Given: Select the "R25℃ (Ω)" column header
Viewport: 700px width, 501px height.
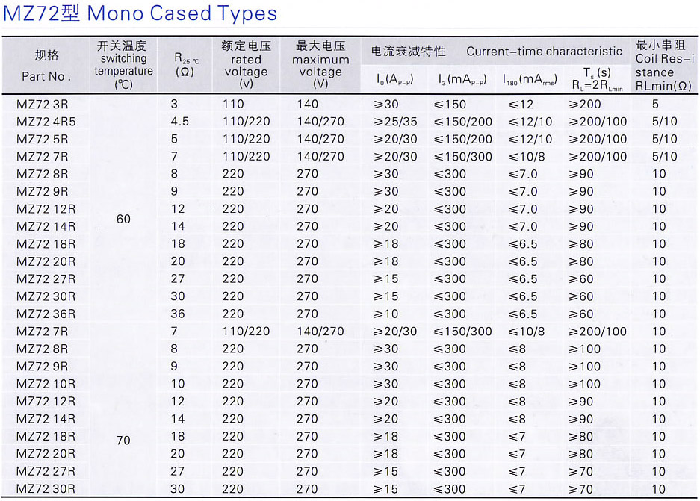Looking at the screenshot, I should click(x=186, y=65).
